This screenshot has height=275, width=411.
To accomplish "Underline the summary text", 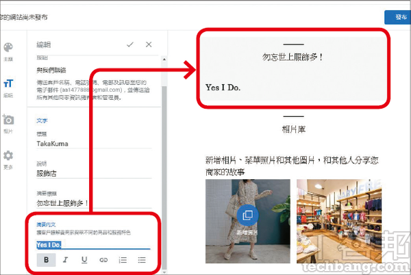I will [x=84, y=259].
